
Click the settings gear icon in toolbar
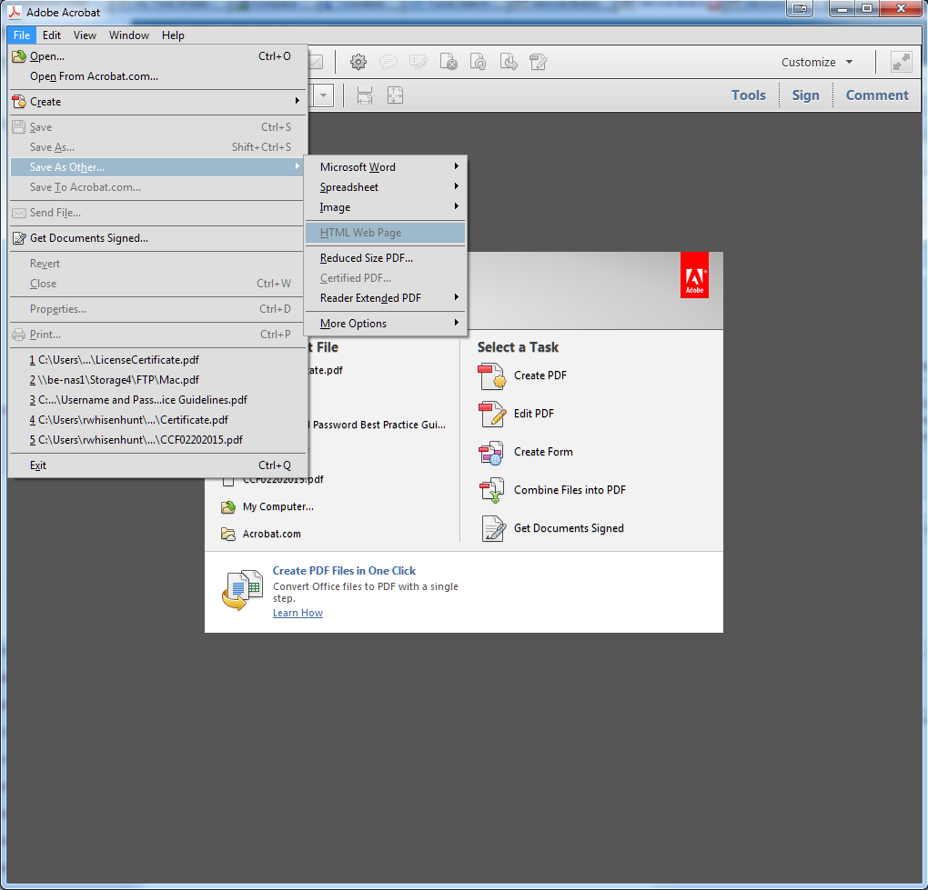358,62
